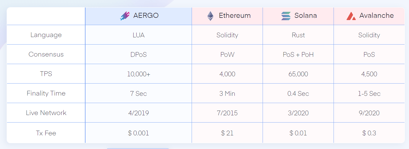Image resolution: width=409 pixels, height=149 pixels.
Task: Click the Language row label
Action: pos(46,35)
